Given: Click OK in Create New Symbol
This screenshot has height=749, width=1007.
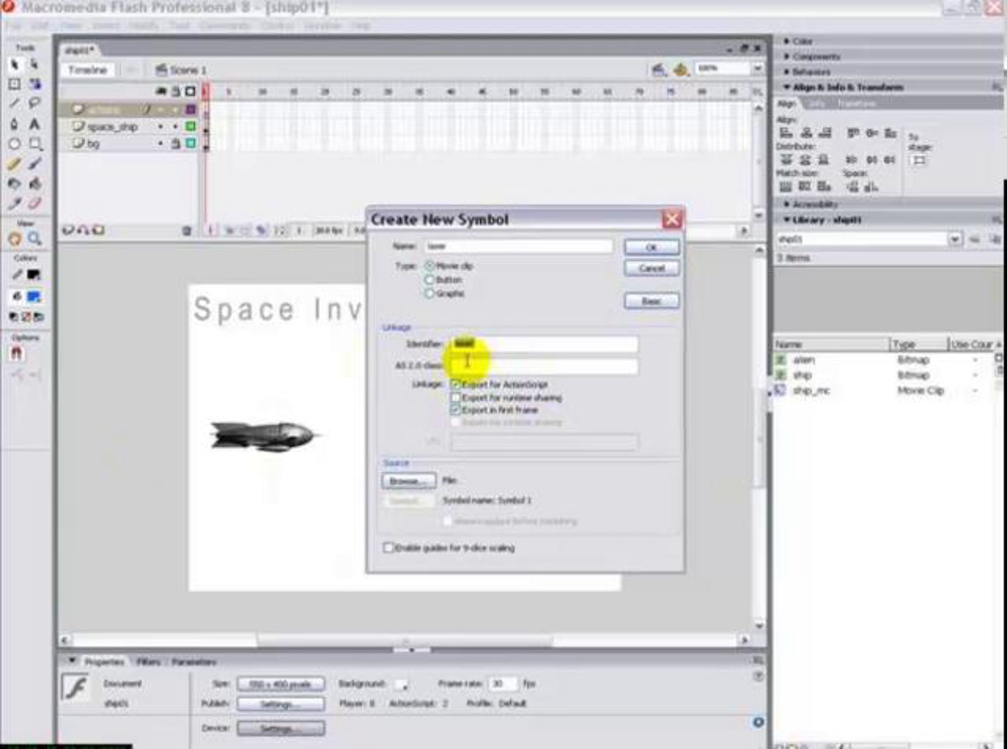Looking at the screenshot, I should [651, 247].
